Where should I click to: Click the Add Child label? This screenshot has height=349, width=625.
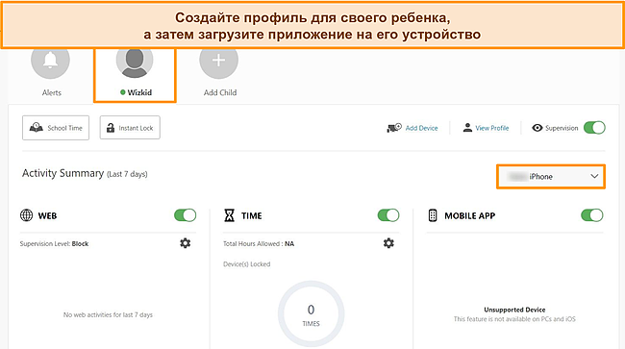click(x=220, y=92)
